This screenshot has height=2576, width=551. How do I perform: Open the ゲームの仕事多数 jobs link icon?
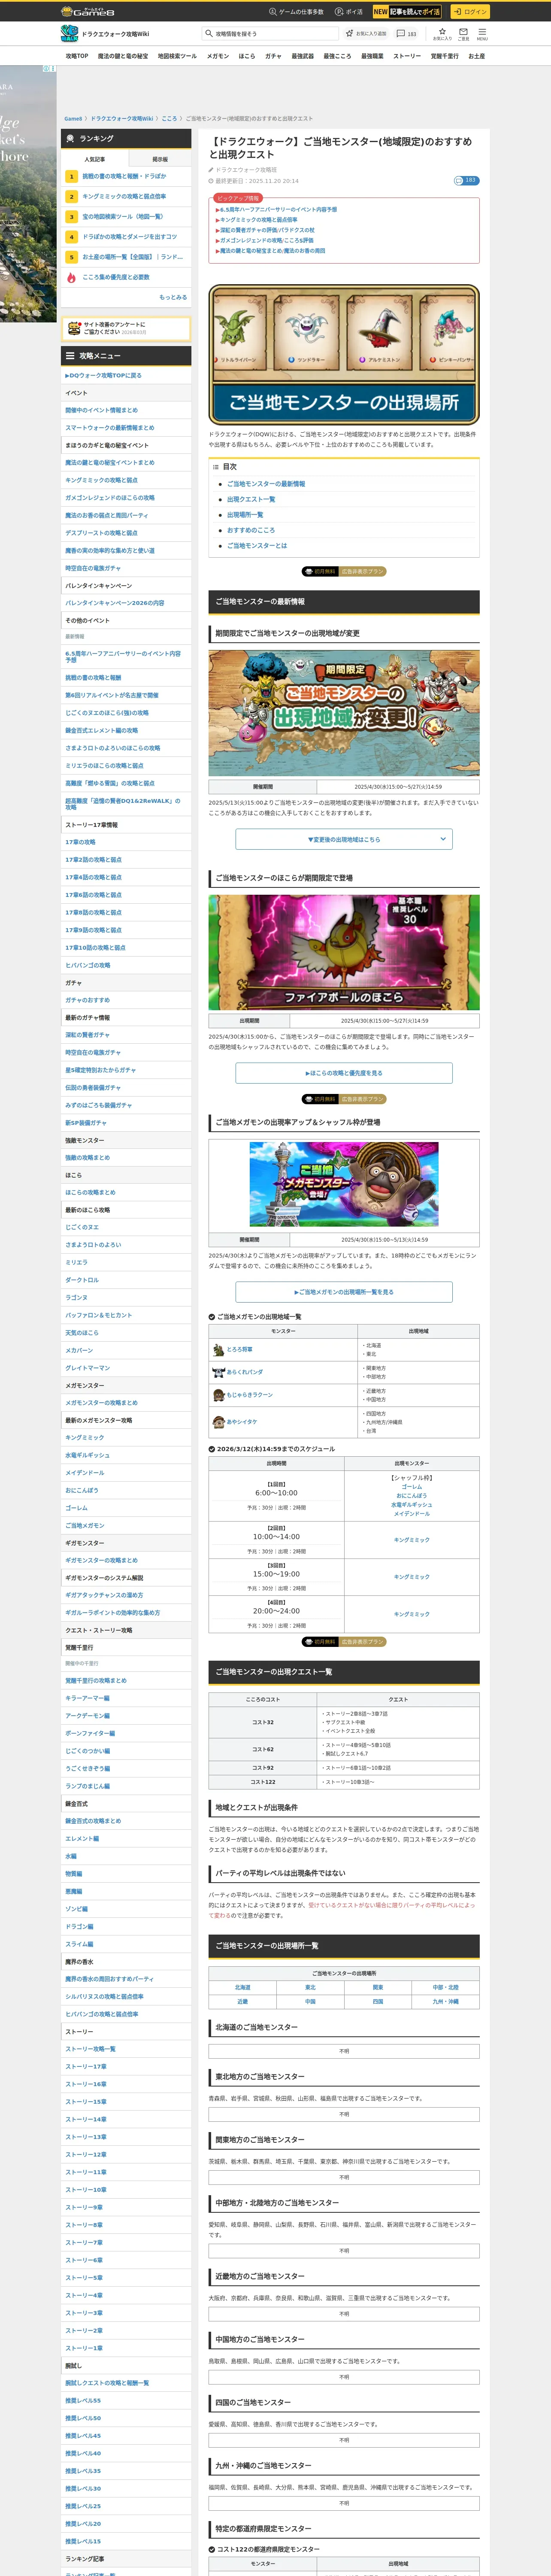click(x=272, y=12)
